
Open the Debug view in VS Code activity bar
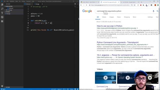[x=2, y=17]
